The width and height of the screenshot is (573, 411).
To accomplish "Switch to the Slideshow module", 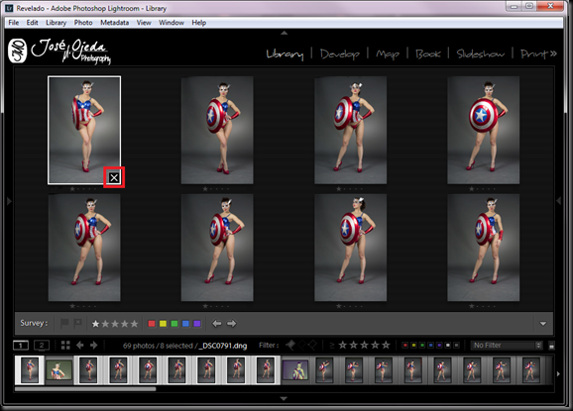I will (x=481, y=54).
